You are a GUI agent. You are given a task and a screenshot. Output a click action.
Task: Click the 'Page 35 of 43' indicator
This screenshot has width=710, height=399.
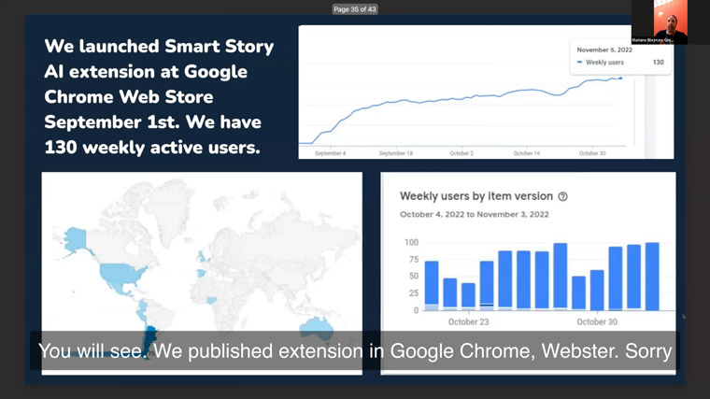[x=355, y=9]
